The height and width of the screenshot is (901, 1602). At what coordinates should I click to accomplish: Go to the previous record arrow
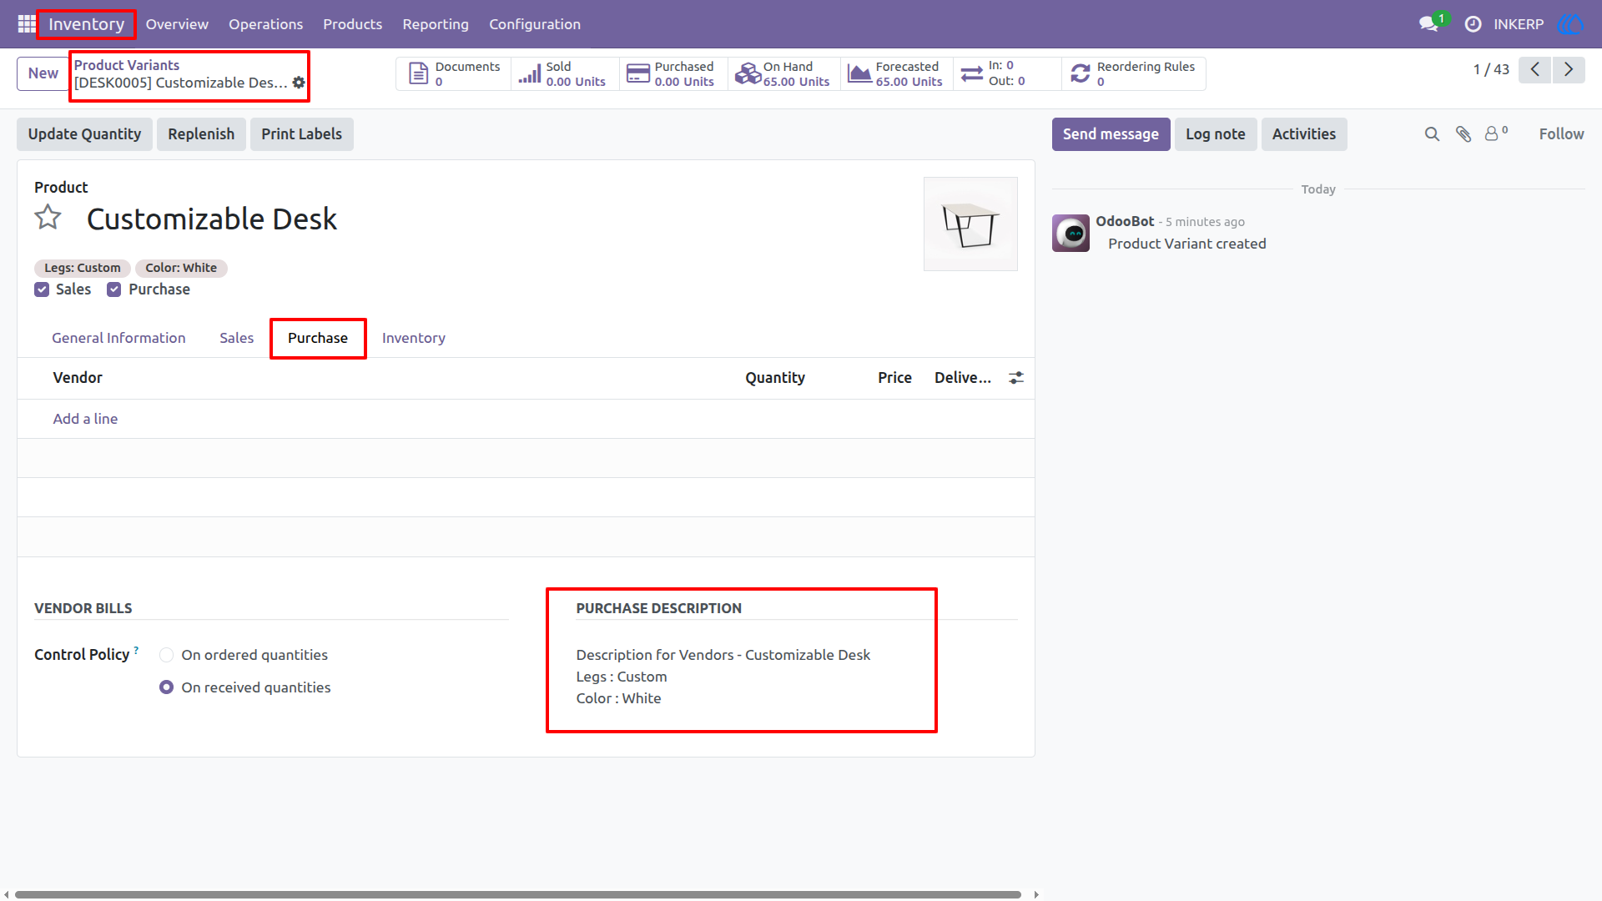coord(1534,69)
